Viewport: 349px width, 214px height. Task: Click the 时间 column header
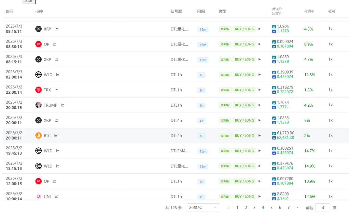pos(10,11)
